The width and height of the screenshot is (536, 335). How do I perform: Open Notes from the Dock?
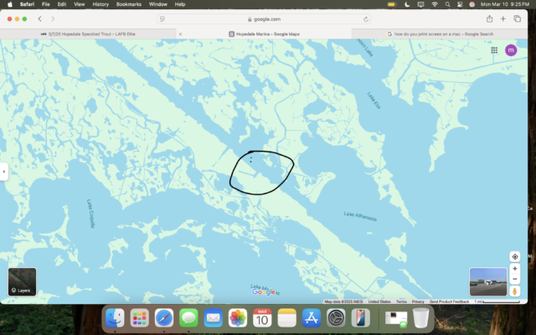tap(286, 318)
